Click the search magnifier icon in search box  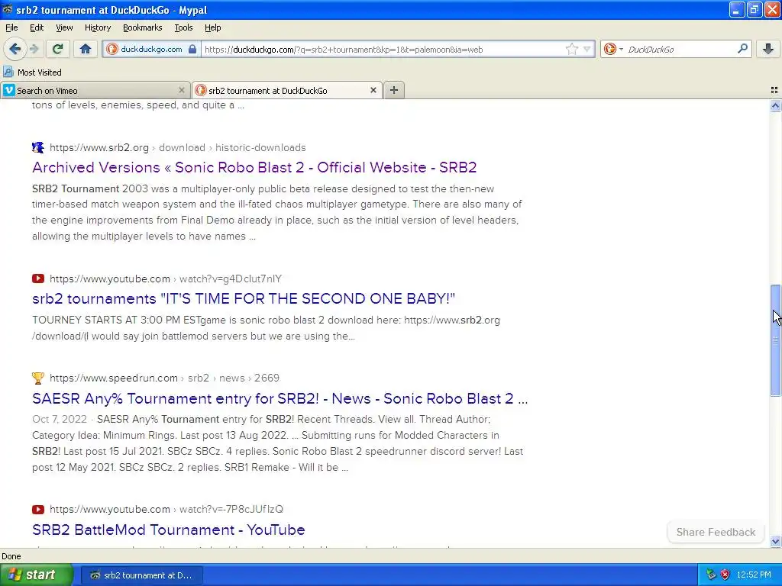[742, 48]
